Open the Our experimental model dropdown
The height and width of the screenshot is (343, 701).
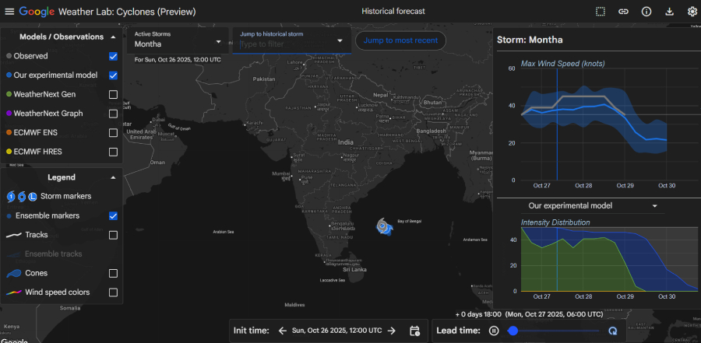tap(593, 206)
